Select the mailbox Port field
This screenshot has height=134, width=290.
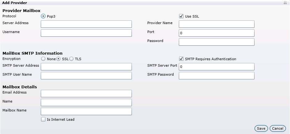tap(216, 33)
